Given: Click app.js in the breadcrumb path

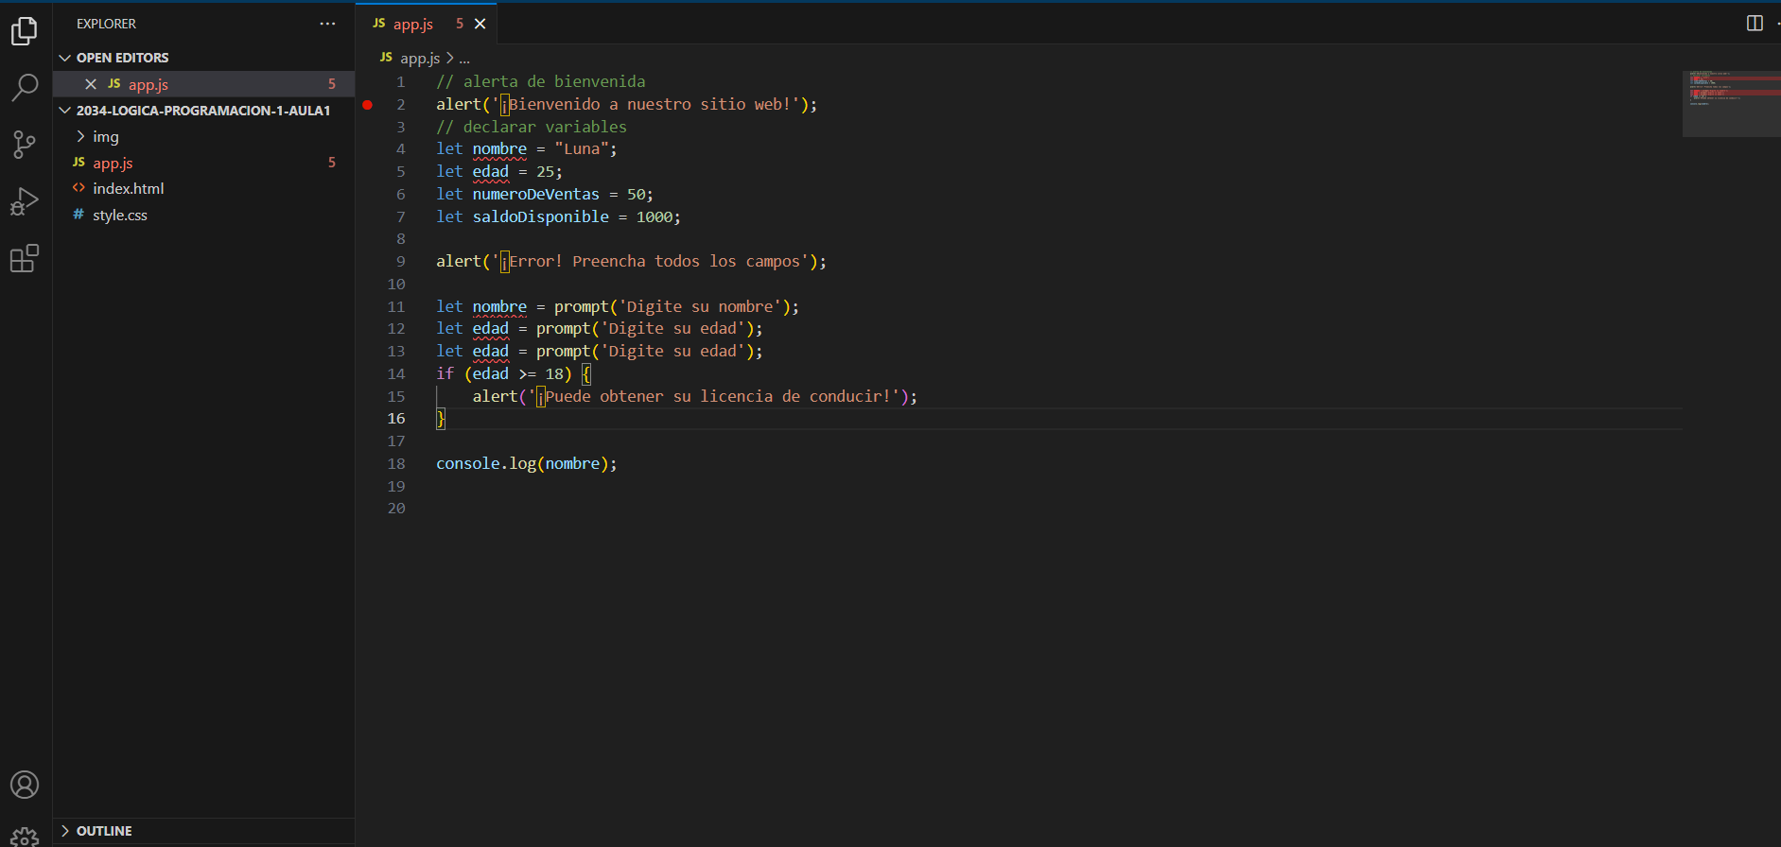Looking at the screenshot, I should coord(420,59).
